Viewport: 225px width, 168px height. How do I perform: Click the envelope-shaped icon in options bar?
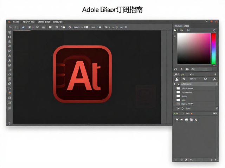point(121,27)
